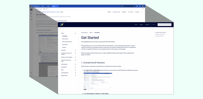Click the blue Create button in Confluence
Screen dimensions: 203x99
(54, 6)
